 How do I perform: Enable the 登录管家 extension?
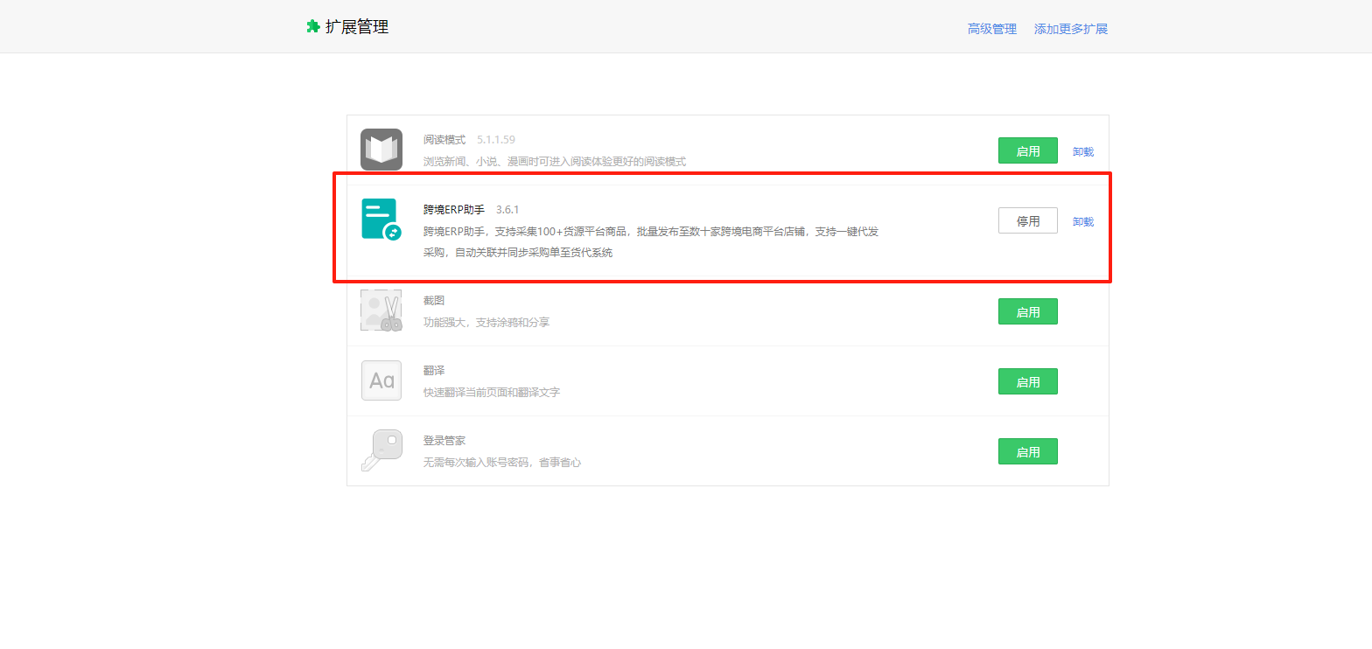click(x=1028, y=451)
